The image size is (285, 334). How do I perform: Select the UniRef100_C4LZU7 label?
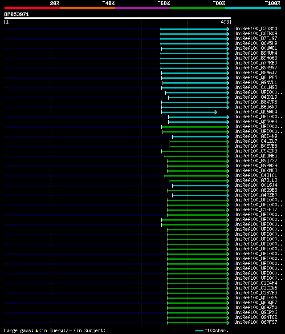point(256,141)
